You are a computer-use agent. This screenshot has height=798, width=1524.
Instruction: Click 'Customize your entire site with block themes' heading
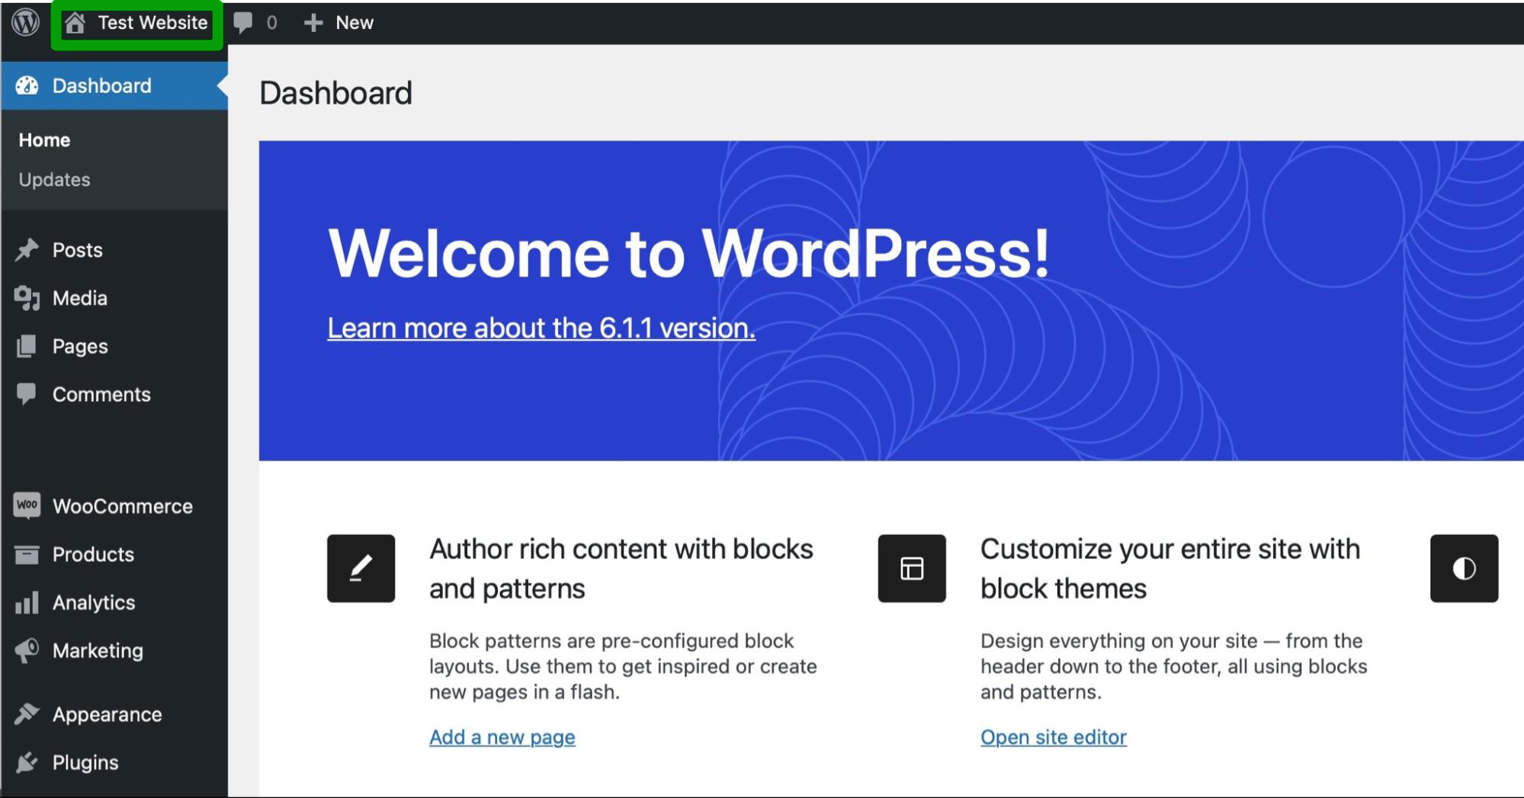click(x=1170, y=569)
